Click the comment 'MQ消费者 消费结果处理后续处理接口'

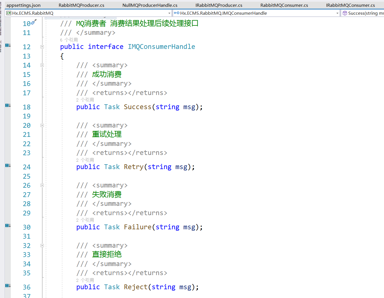tap(137, 23)
